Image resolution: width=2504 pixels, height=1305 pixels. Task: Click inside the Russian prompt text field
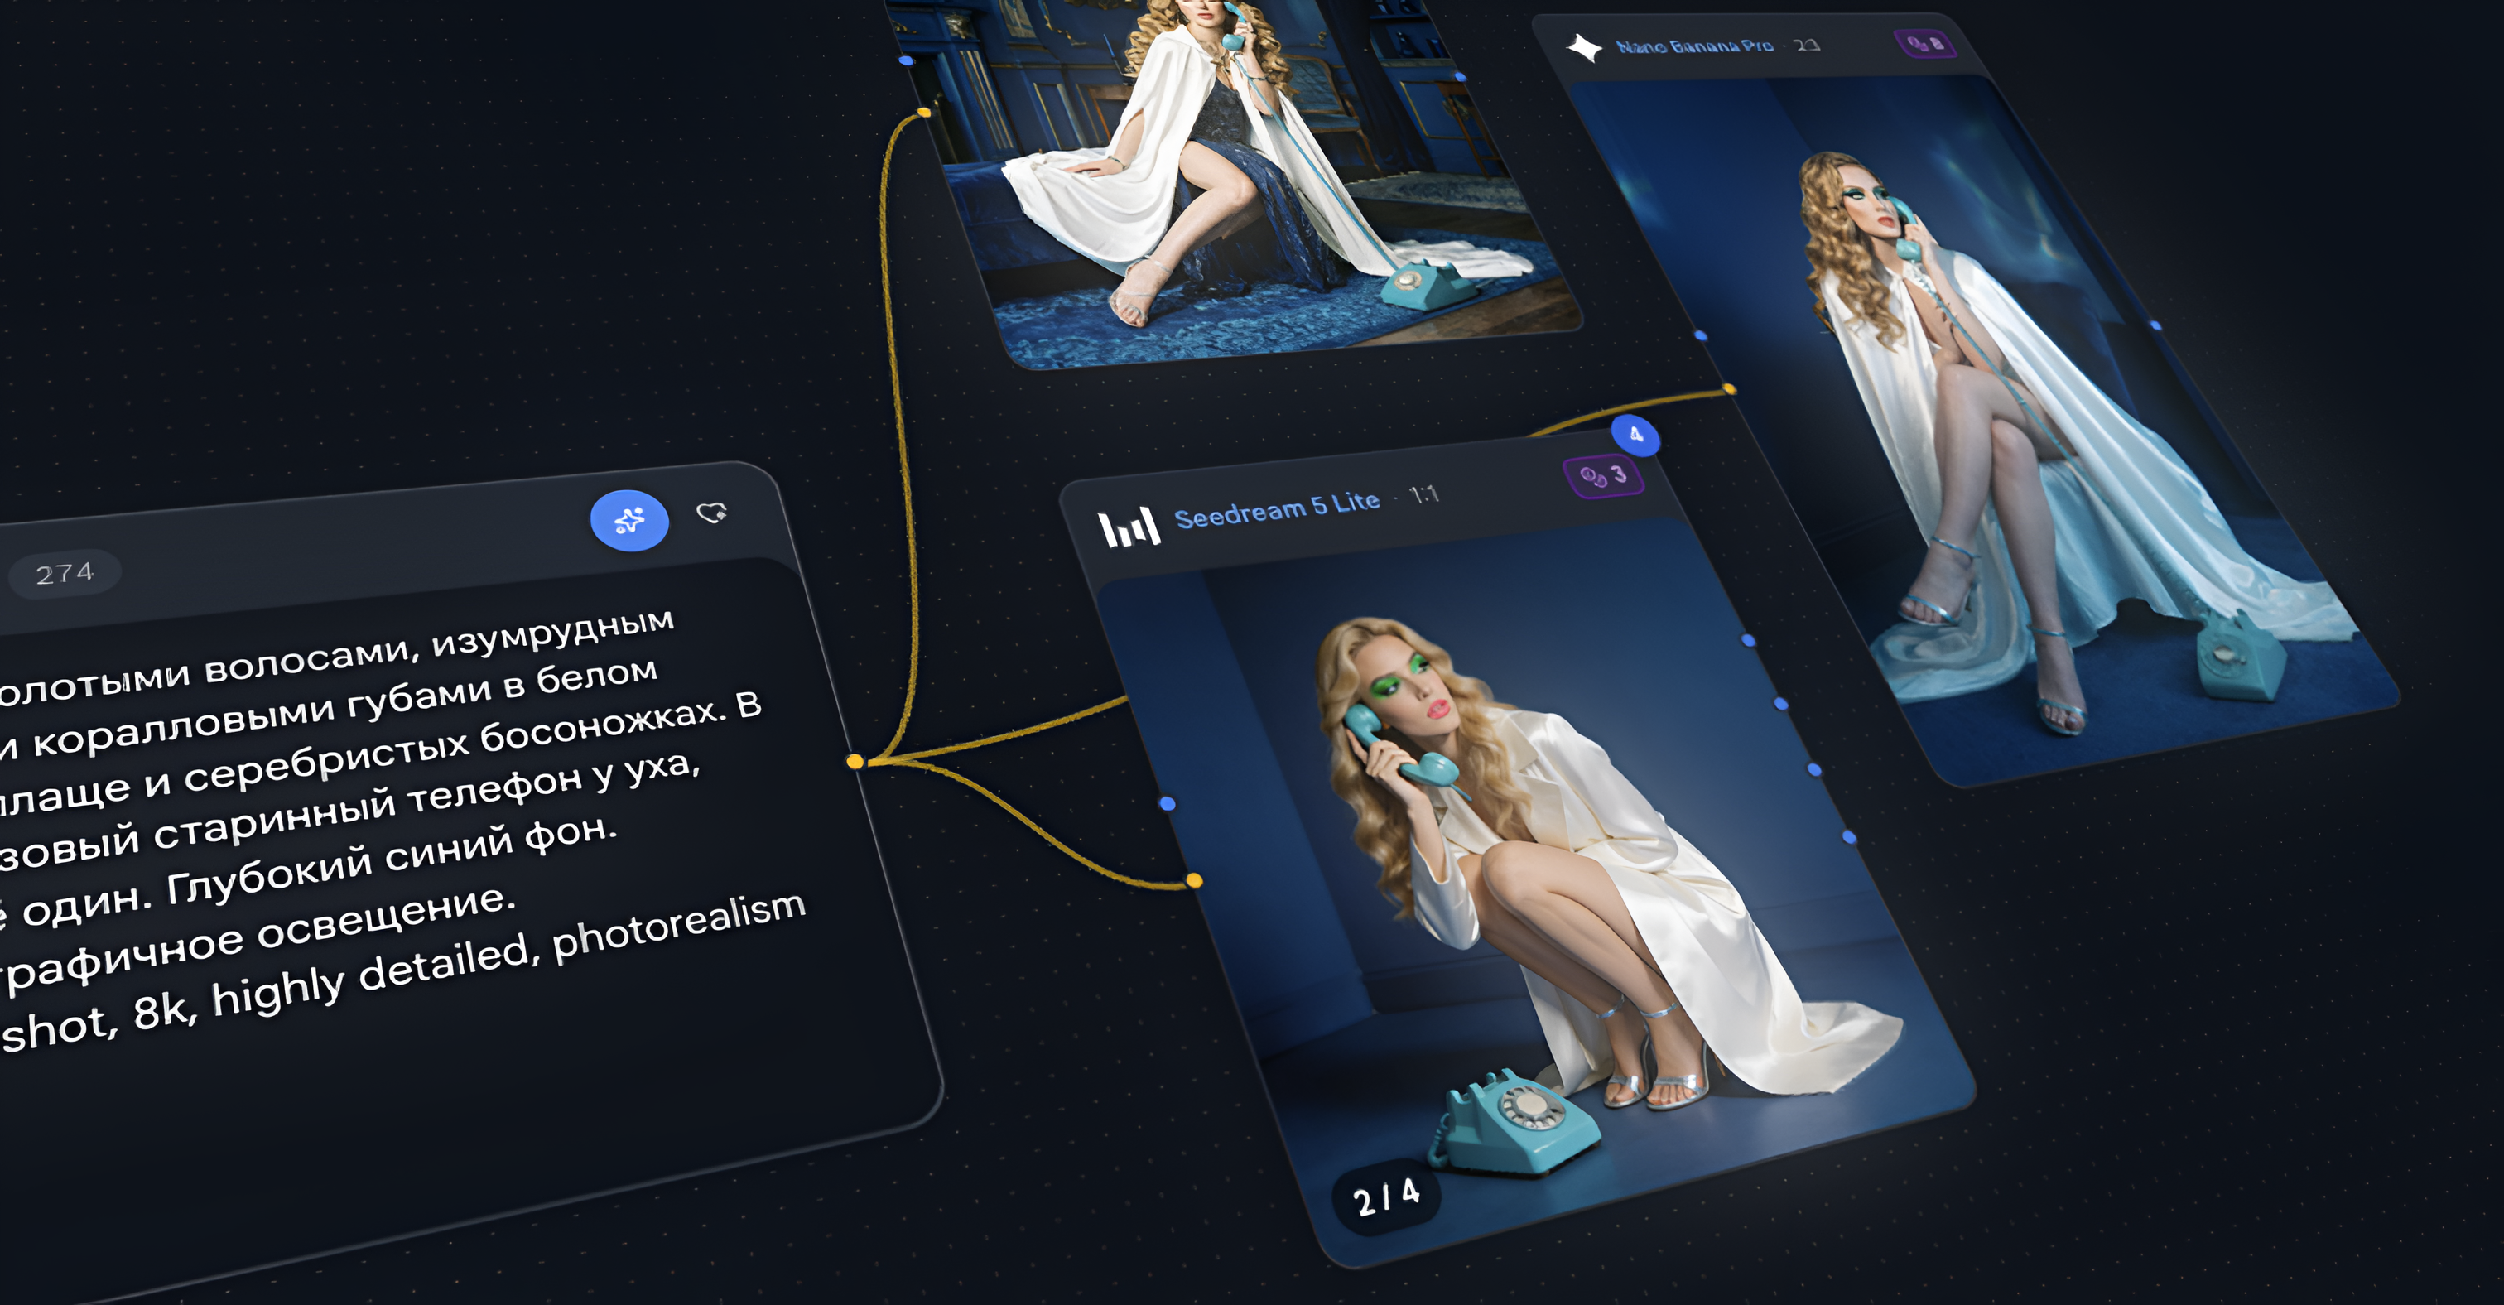coord(389,826)
